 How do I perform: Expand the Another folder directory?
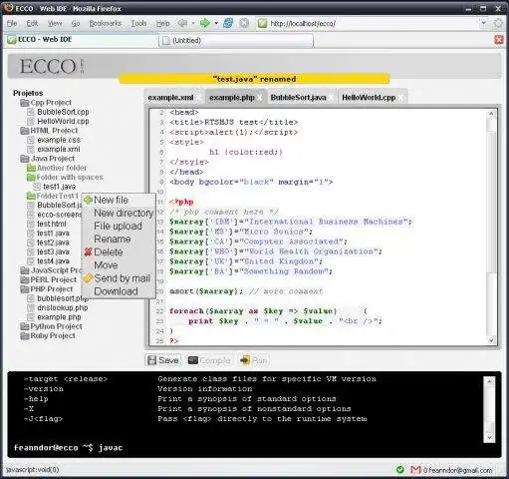pyautogui.click(x=57, y=168)
